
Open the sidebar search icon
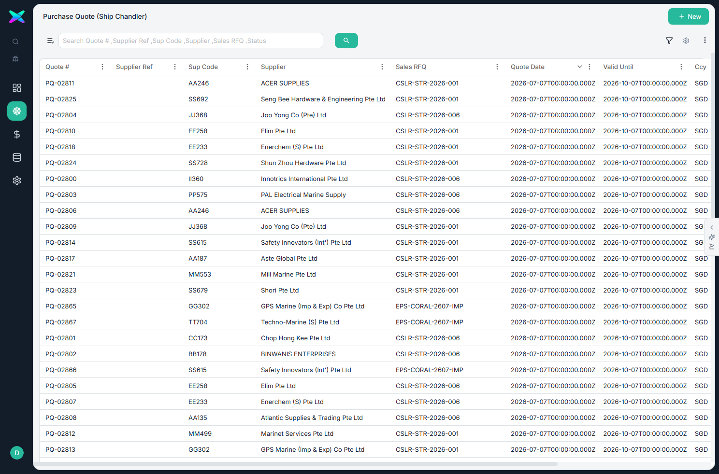click(x=15, y=42)
